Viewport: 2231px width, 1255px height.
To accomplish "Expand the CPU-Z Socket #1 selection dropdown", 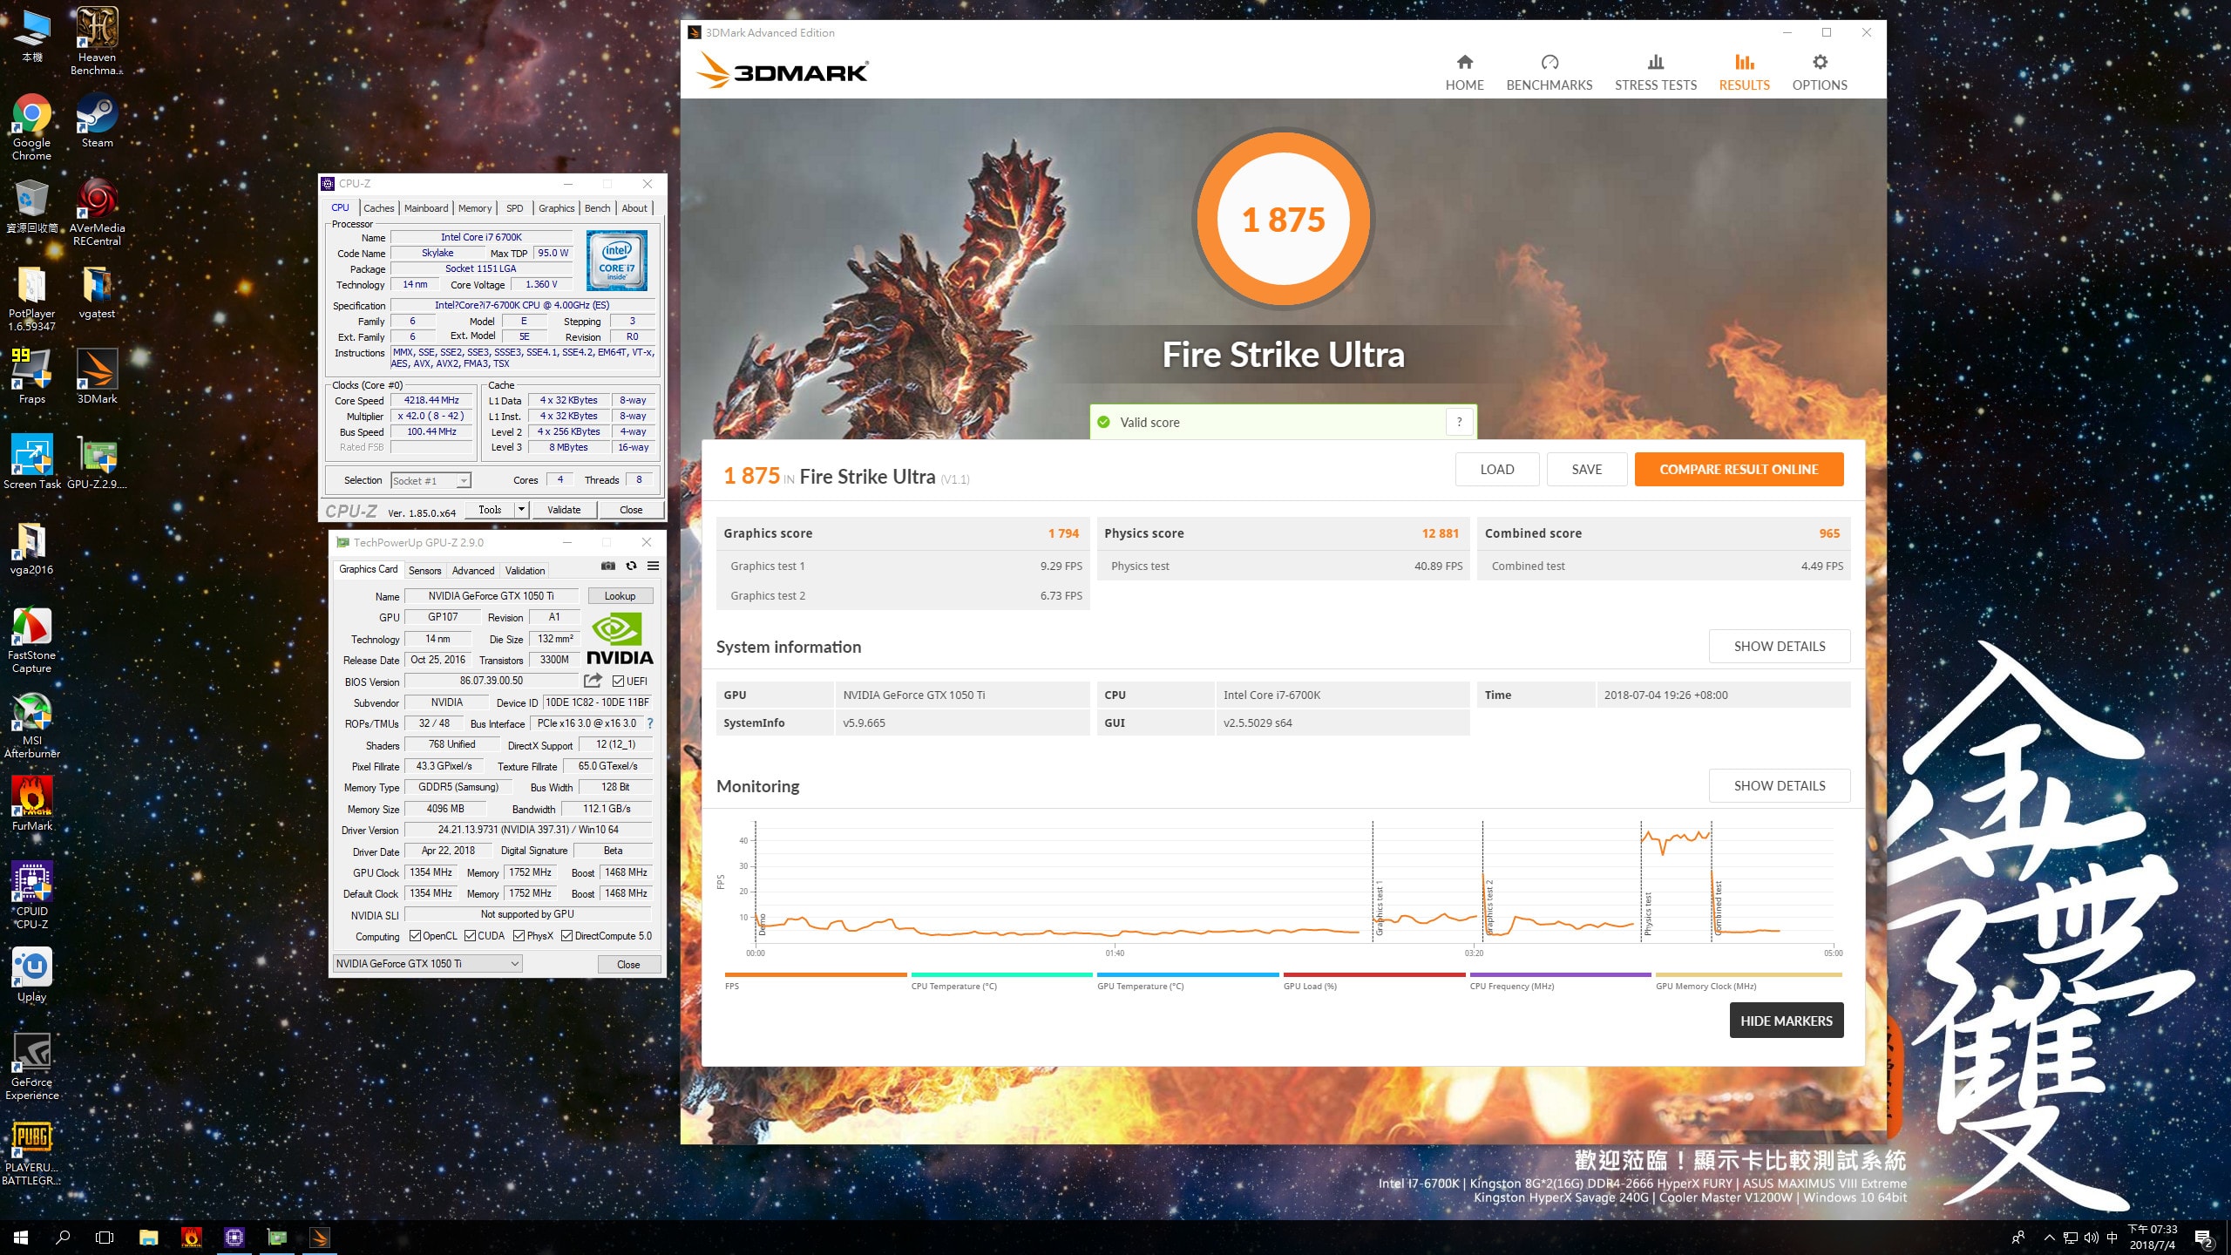I will tap(464, 481).
